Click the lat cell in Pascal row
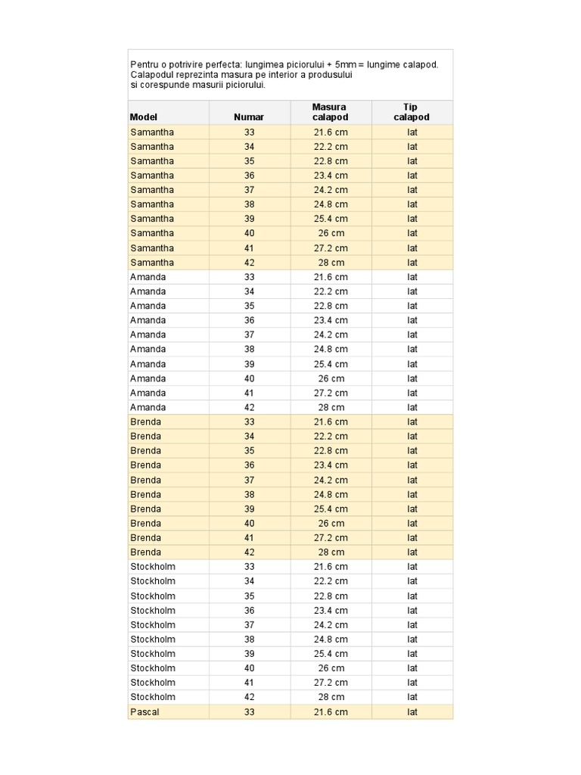Viewport: 581px width, 775px height. click(412, 711)
